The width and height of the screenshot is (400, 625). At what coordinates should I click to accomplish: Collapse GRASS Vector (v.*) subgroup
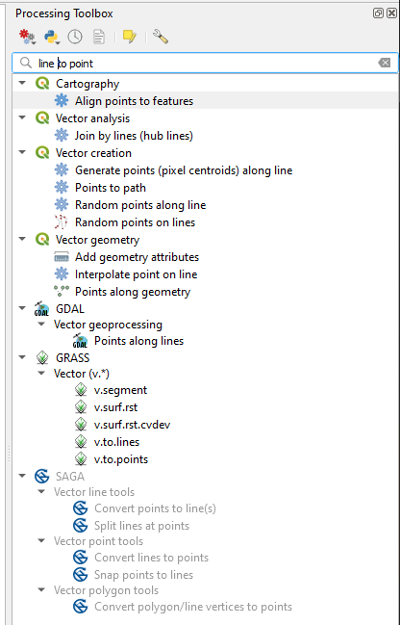(41, 374)
